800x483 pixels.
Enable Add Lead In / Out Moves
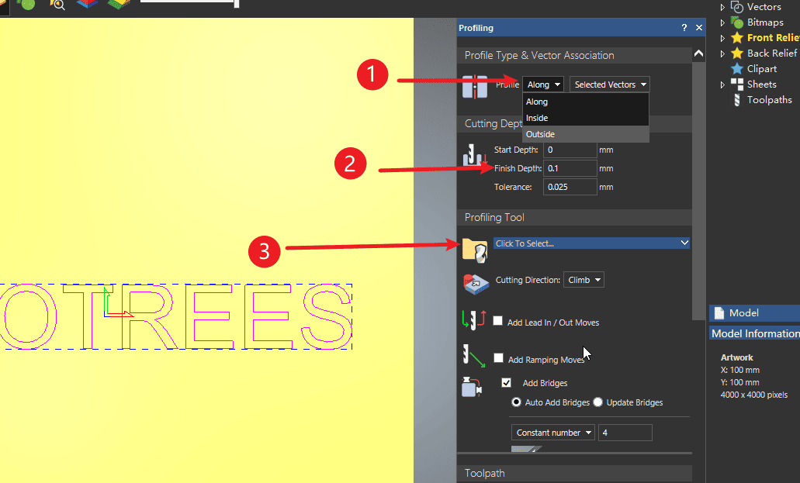[x=498, y=322]
